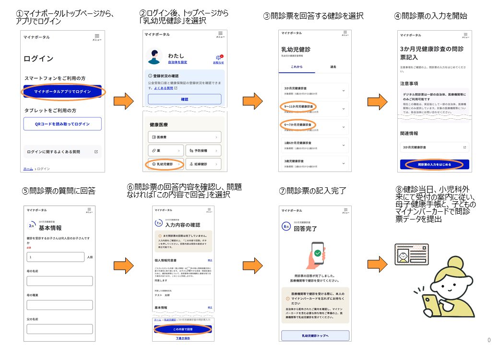Viewport: 499px width, 345px height.
Task: Tap この内容で回答 button
Action: 183,330
